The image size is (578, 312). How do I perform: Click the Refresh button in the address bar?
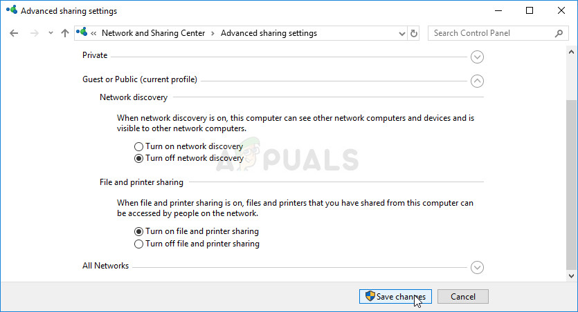(x=414, y=33)
